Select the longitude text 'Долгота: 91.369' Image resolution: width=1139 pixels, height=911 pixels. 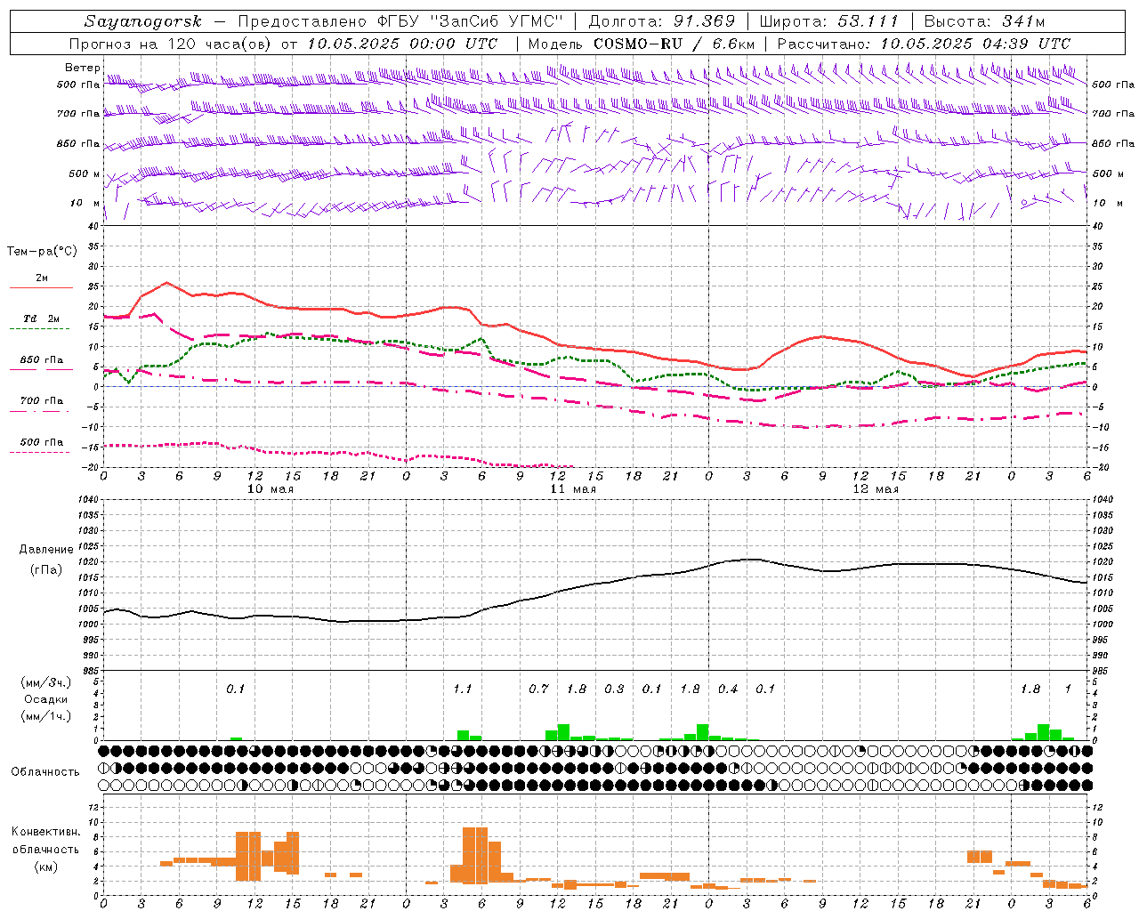662,21
